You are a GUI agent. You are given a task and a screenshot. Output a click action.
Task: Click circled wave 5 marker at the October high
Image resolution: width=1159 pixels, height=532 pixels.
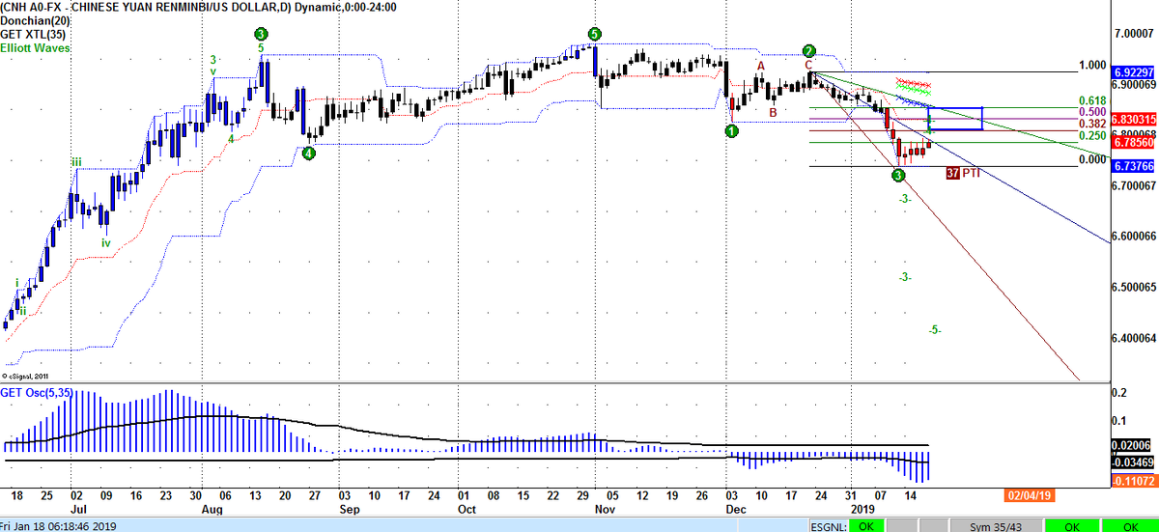595,34
